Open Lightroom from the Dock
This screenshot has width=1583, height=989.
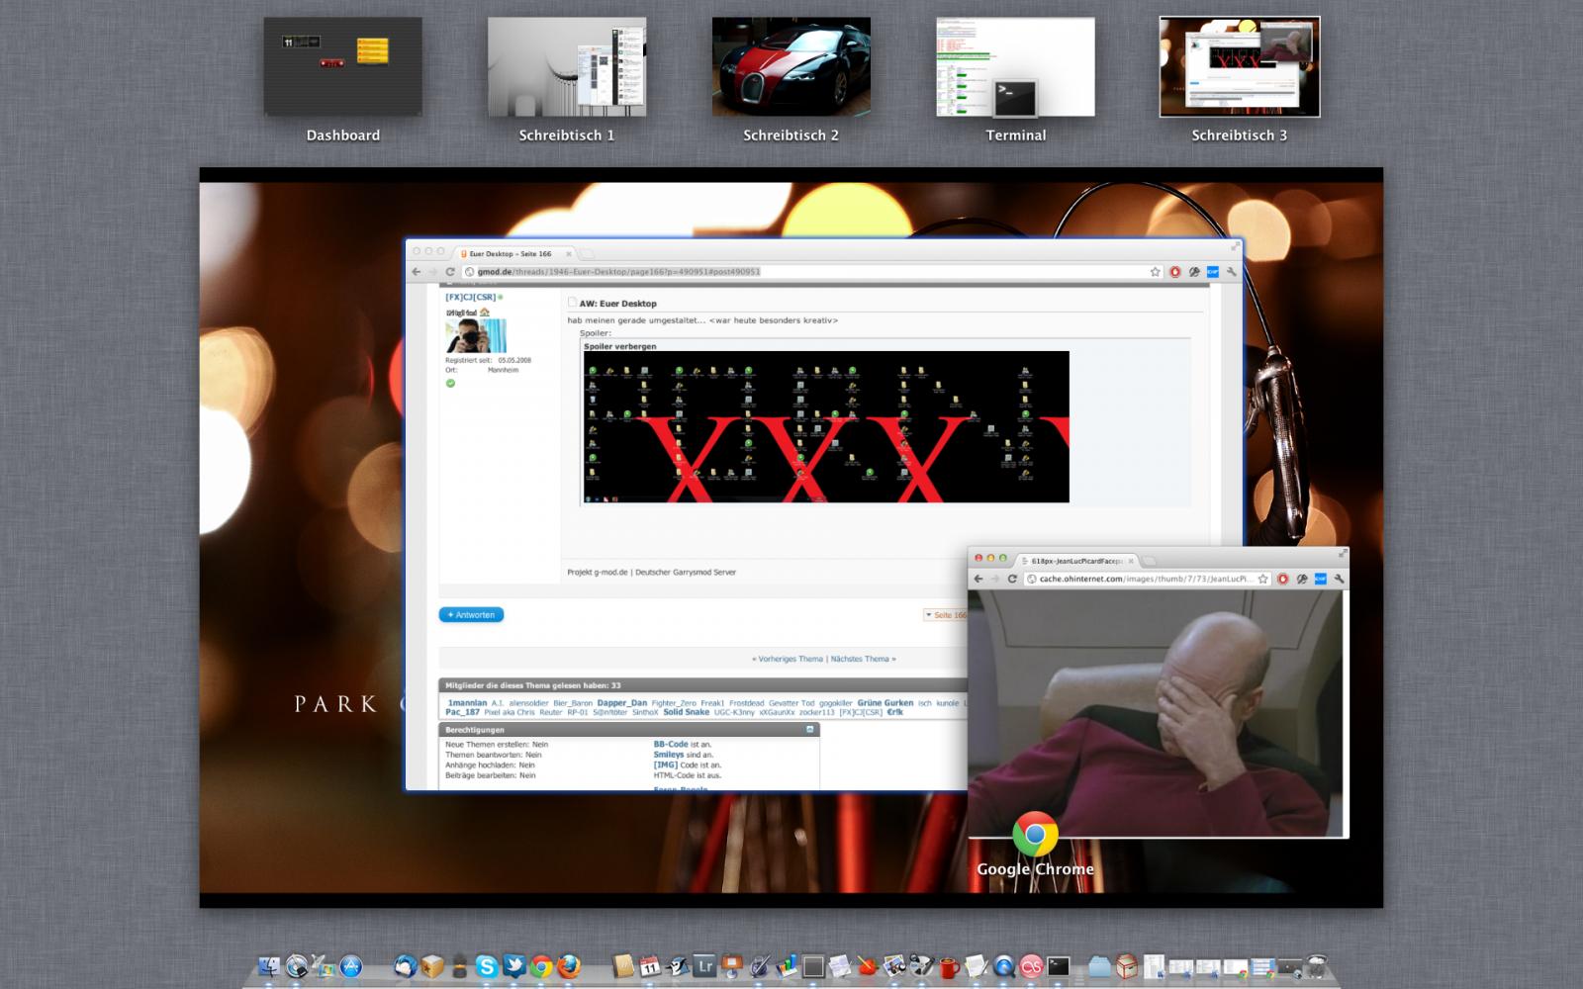[704, 966]
